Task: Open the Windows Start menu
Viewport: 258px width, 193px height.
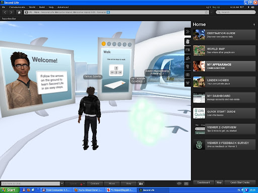Action: point(10,190)
